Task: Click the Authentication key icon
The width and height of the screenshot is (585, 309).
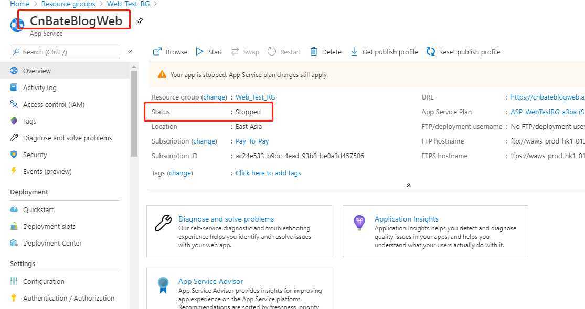Action: (x=14, y=298)
